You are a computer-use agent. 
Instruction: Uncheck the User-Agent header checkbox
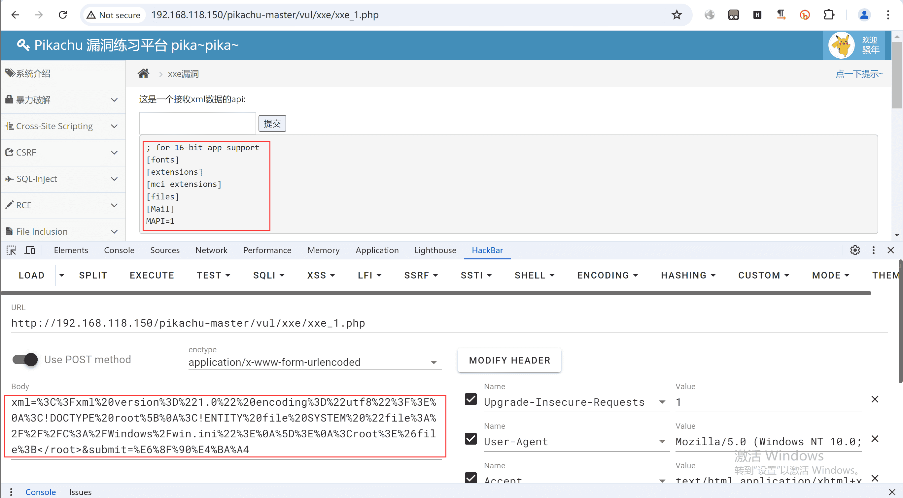tap(470, 439)
